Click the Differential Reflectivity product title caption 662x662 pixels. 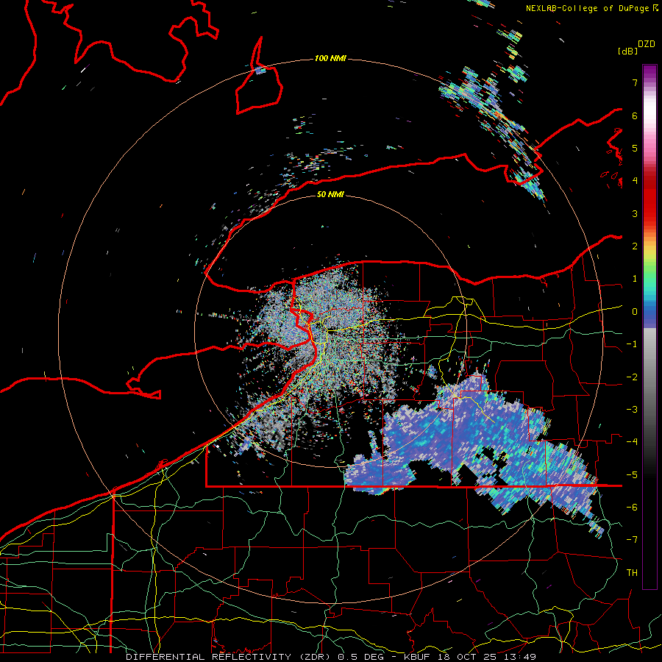click(331, 657)
